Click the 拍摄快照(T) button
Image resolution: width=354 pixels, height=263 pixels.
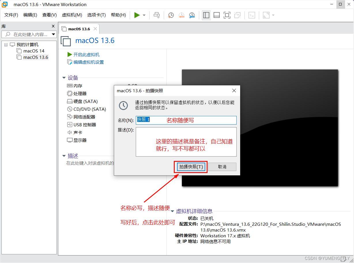coord(191,167)
